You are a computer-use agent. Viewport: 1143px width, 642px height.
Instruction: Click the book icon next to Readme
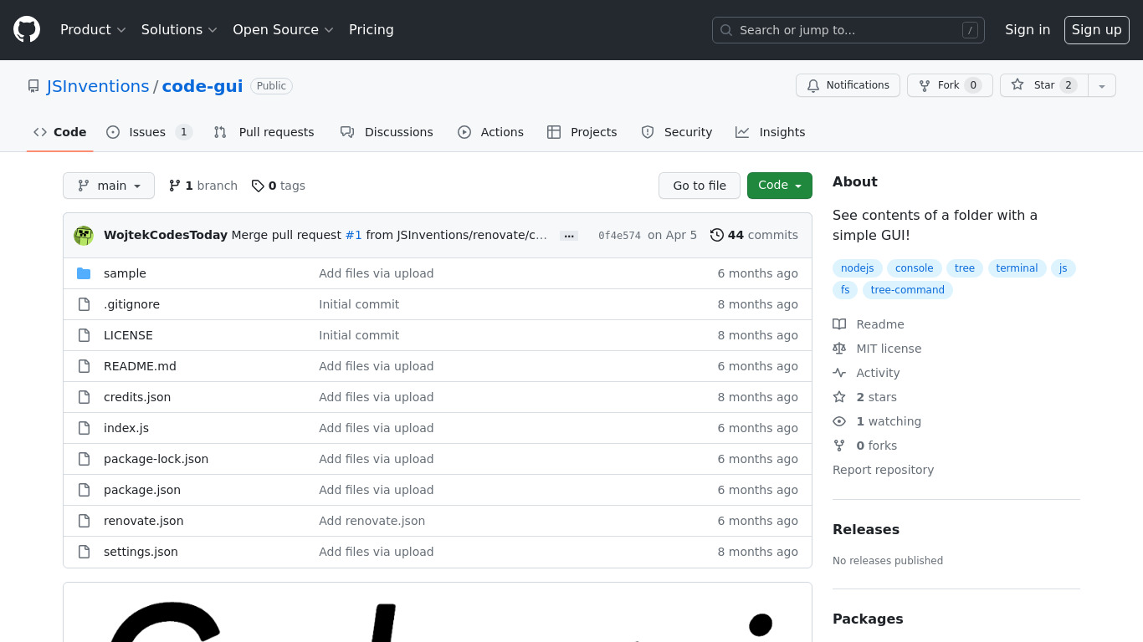pyautogui.click(x=839, y=324)
